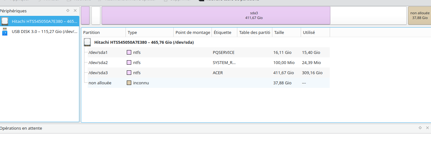
Task: Select the non allouée 37,88 Gio block in the bar
Action: pyautogui.click(x=420, y=16)
